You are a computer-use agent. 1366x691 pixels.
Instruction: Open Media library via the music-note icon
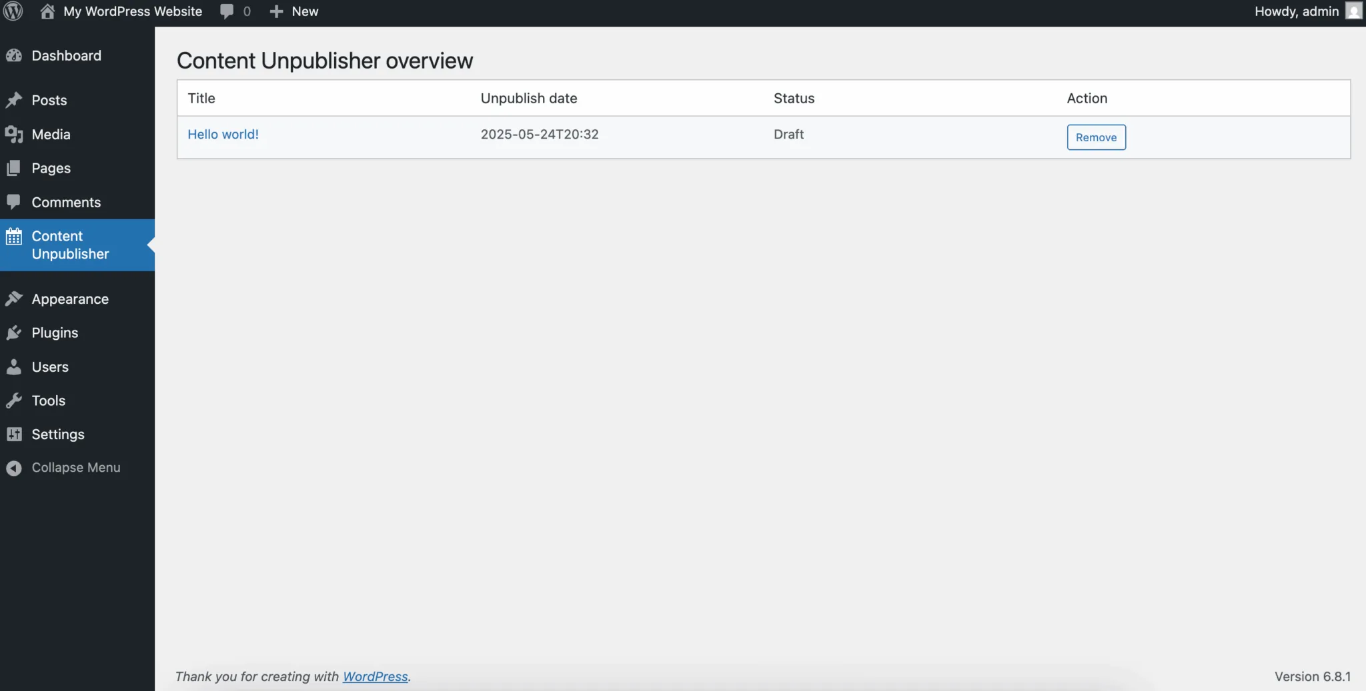tap(15, 134)
